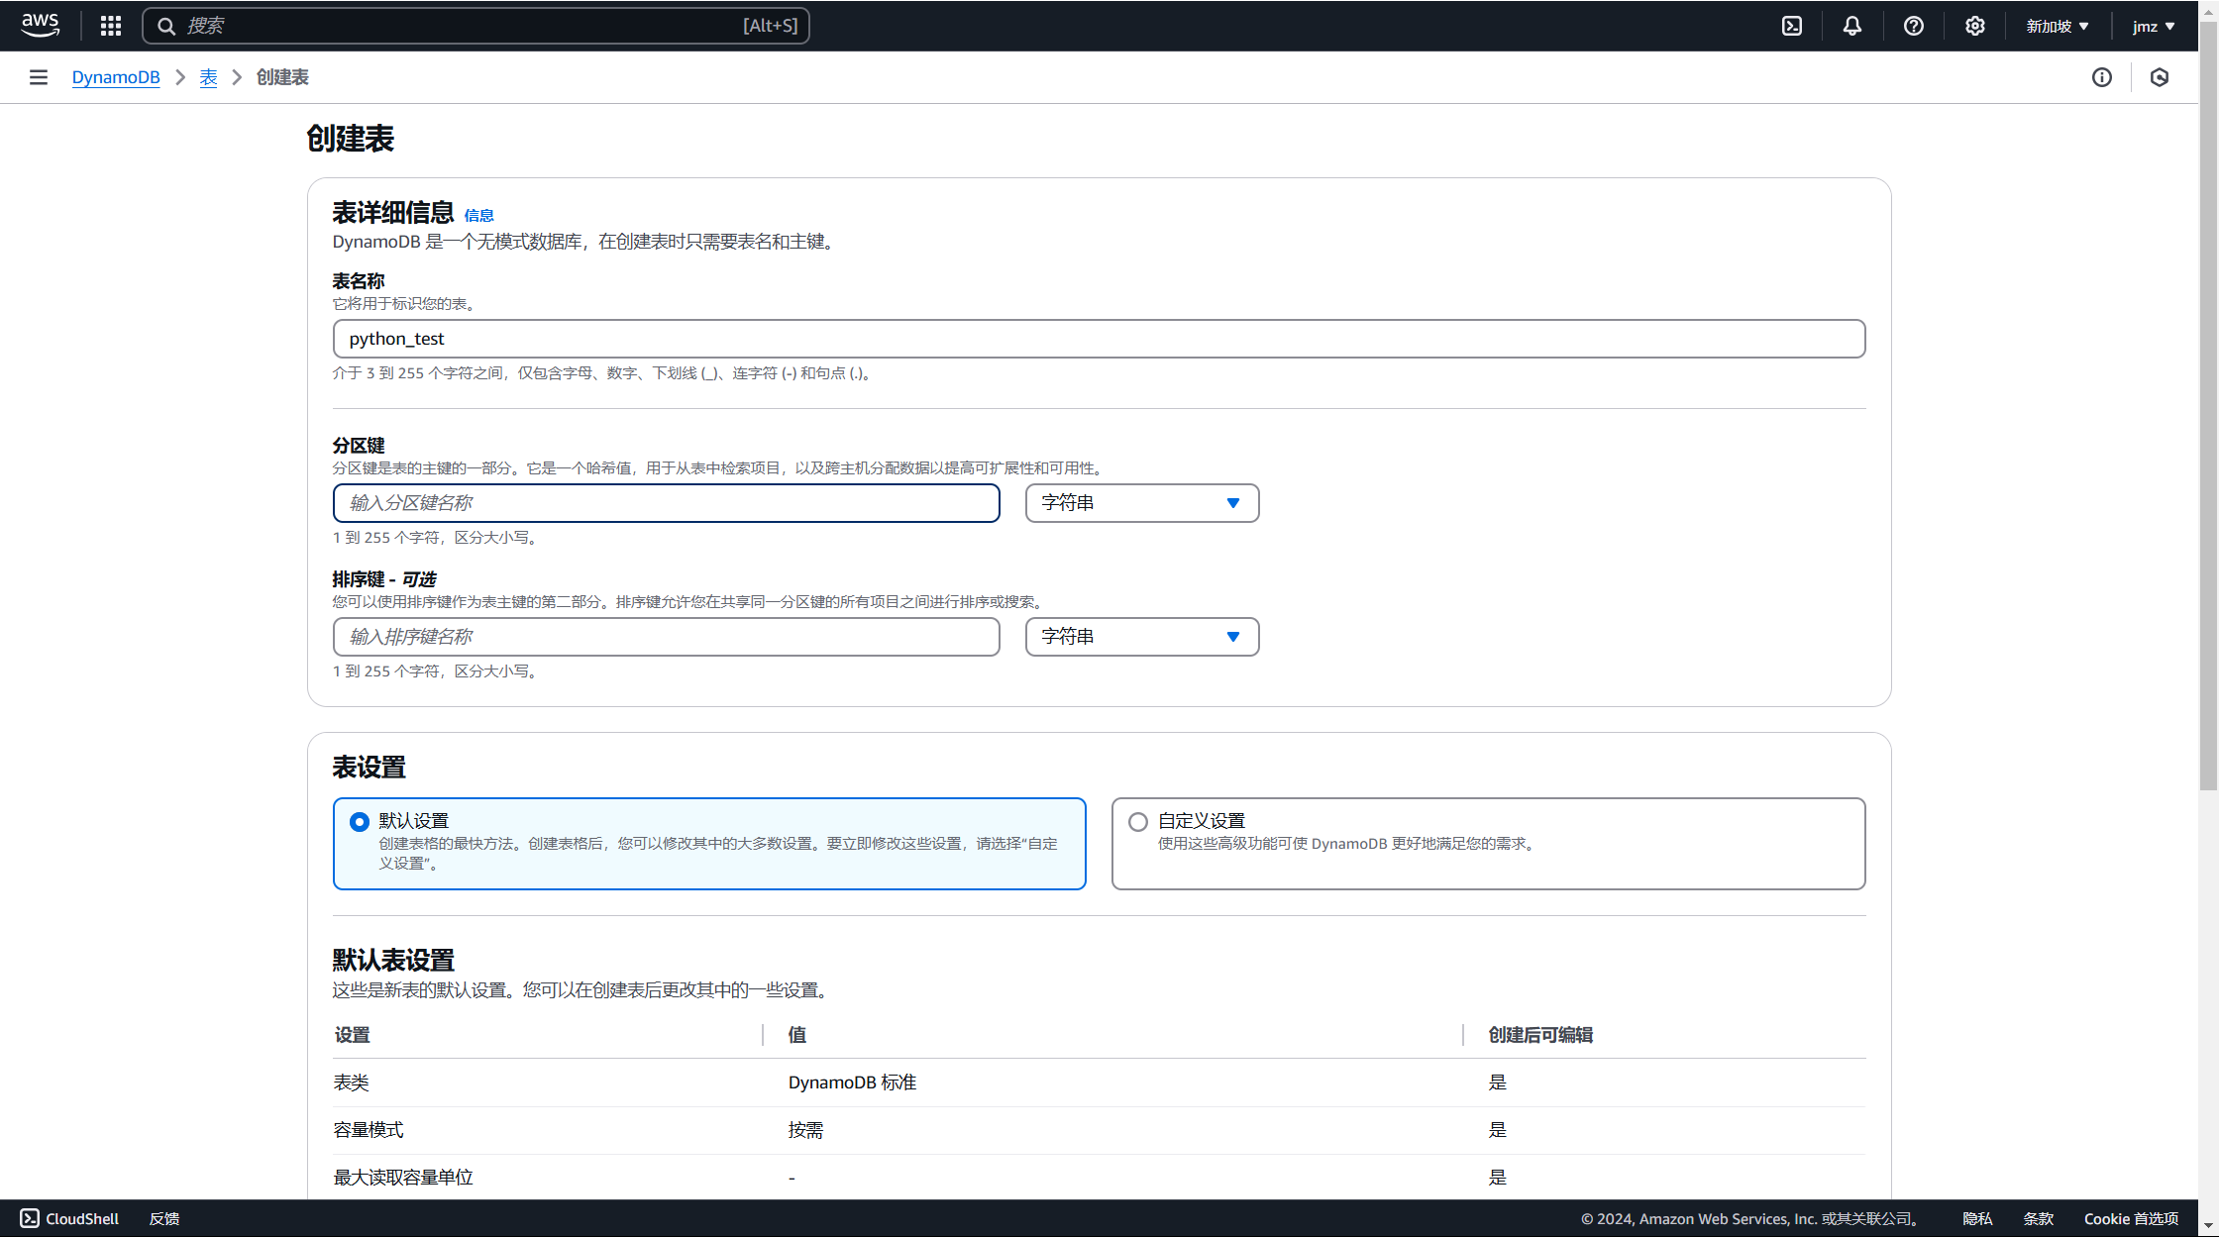Click the page vertical scrollbar
This screenshot has height=1237, width=2219.
click(x=2208, y=406)
